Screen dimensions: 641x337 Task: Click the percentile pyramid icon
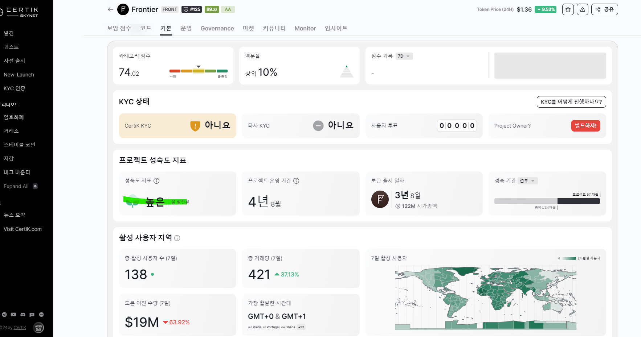pos(347,71)
